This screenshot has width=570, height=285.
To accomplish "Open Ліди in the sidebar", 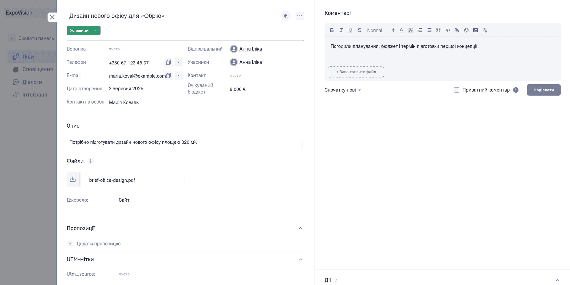I will [32, 56].
